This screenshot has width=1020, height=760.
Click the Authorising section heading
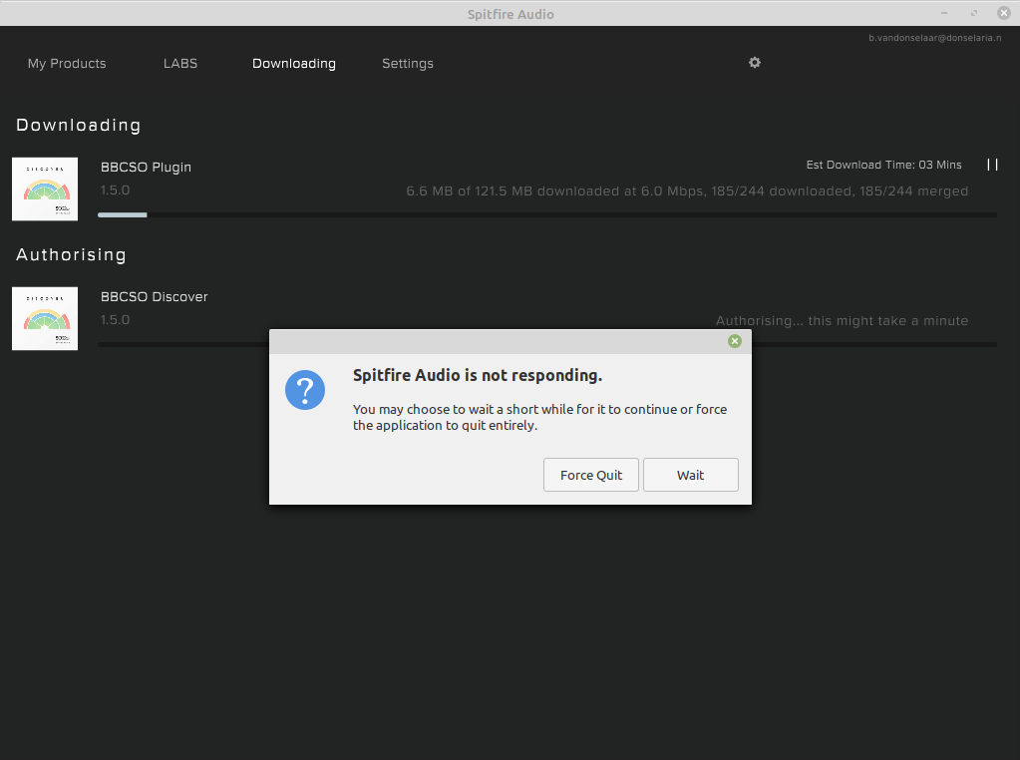[71, 254]
